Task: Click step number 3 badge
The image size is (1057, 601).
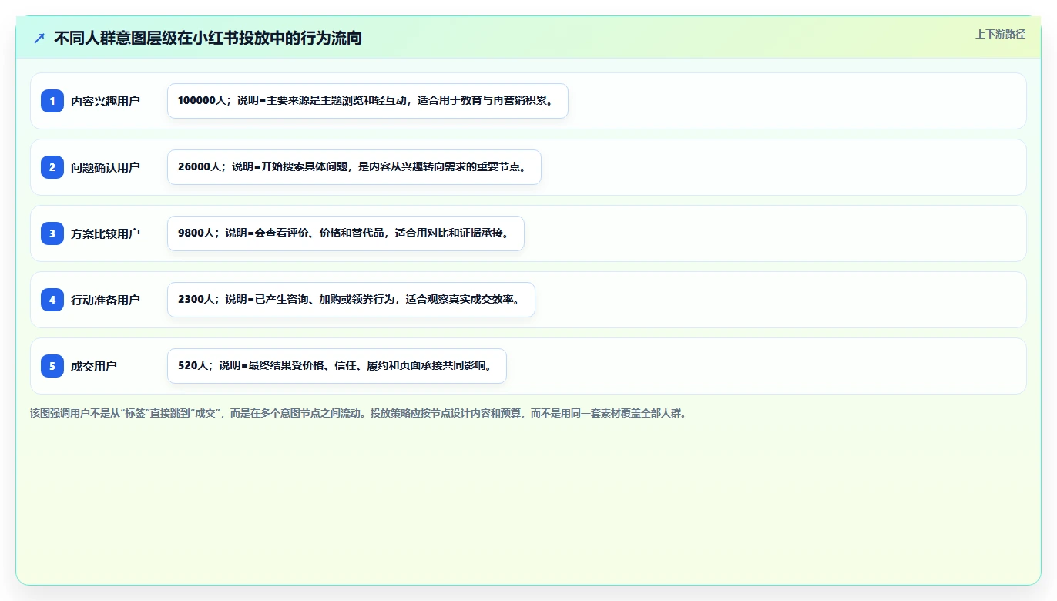Action: click(x=52, y=233)
